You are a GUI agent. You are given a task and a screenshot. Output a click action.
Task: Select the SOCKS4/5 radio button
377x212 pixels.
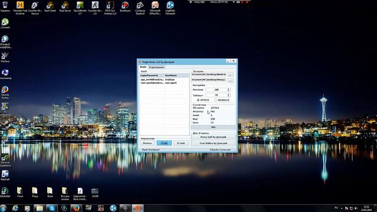point(221,100)
